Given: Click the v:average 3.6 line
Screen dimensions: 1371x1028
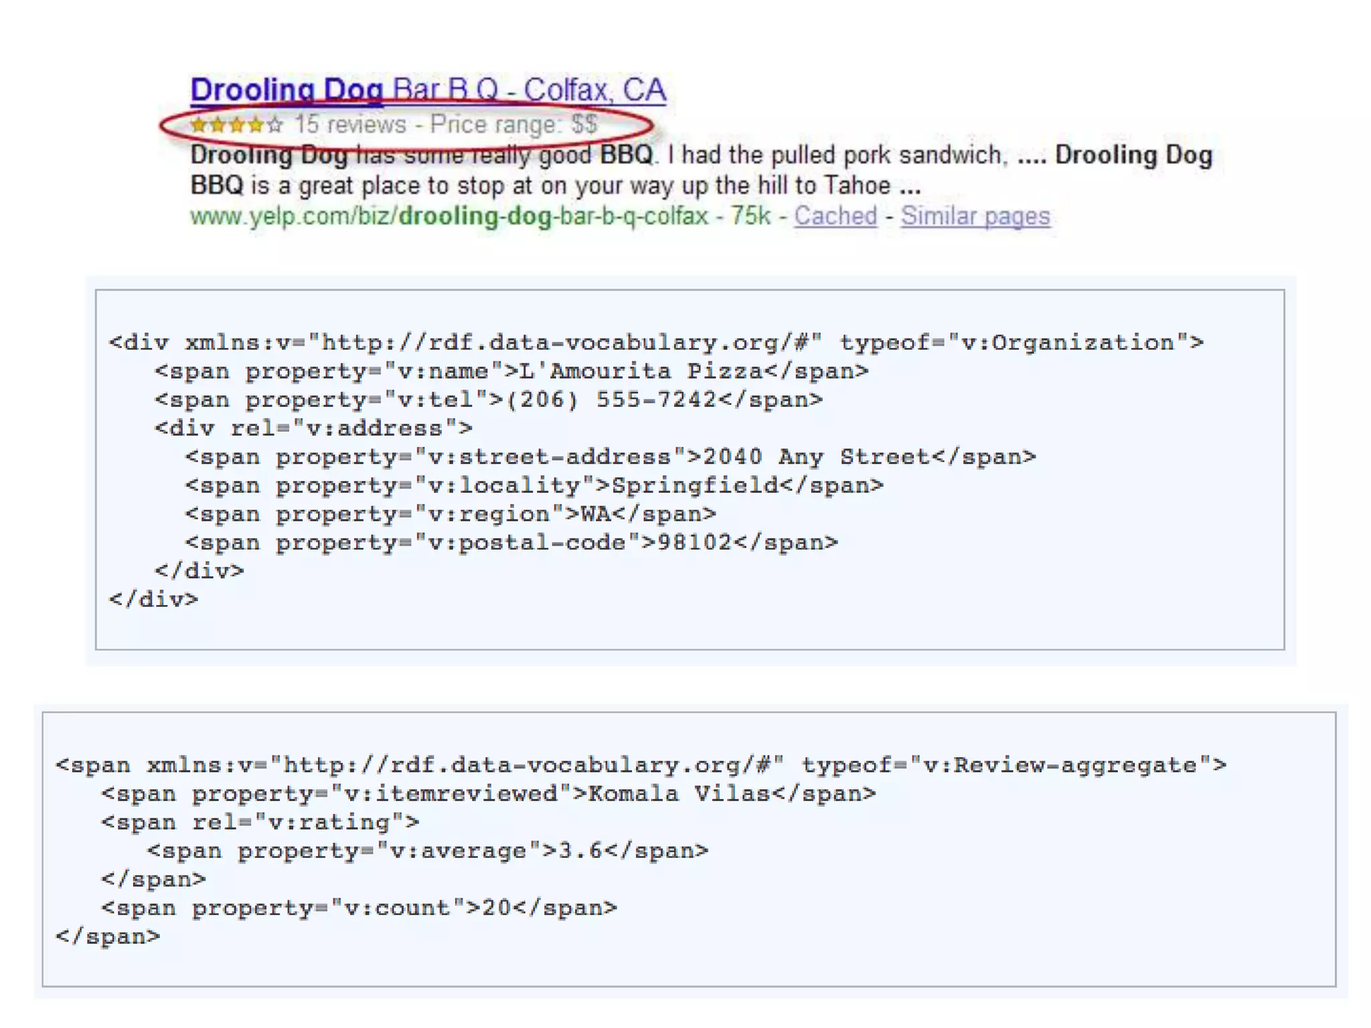Looking at the screenshot, I should pos(427,851).
